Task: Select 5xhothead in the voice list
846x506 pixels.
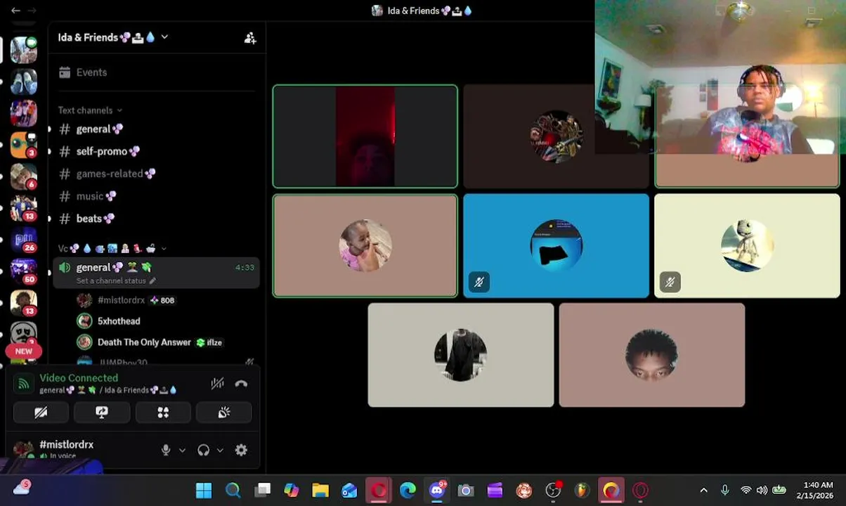Action: 165,321
